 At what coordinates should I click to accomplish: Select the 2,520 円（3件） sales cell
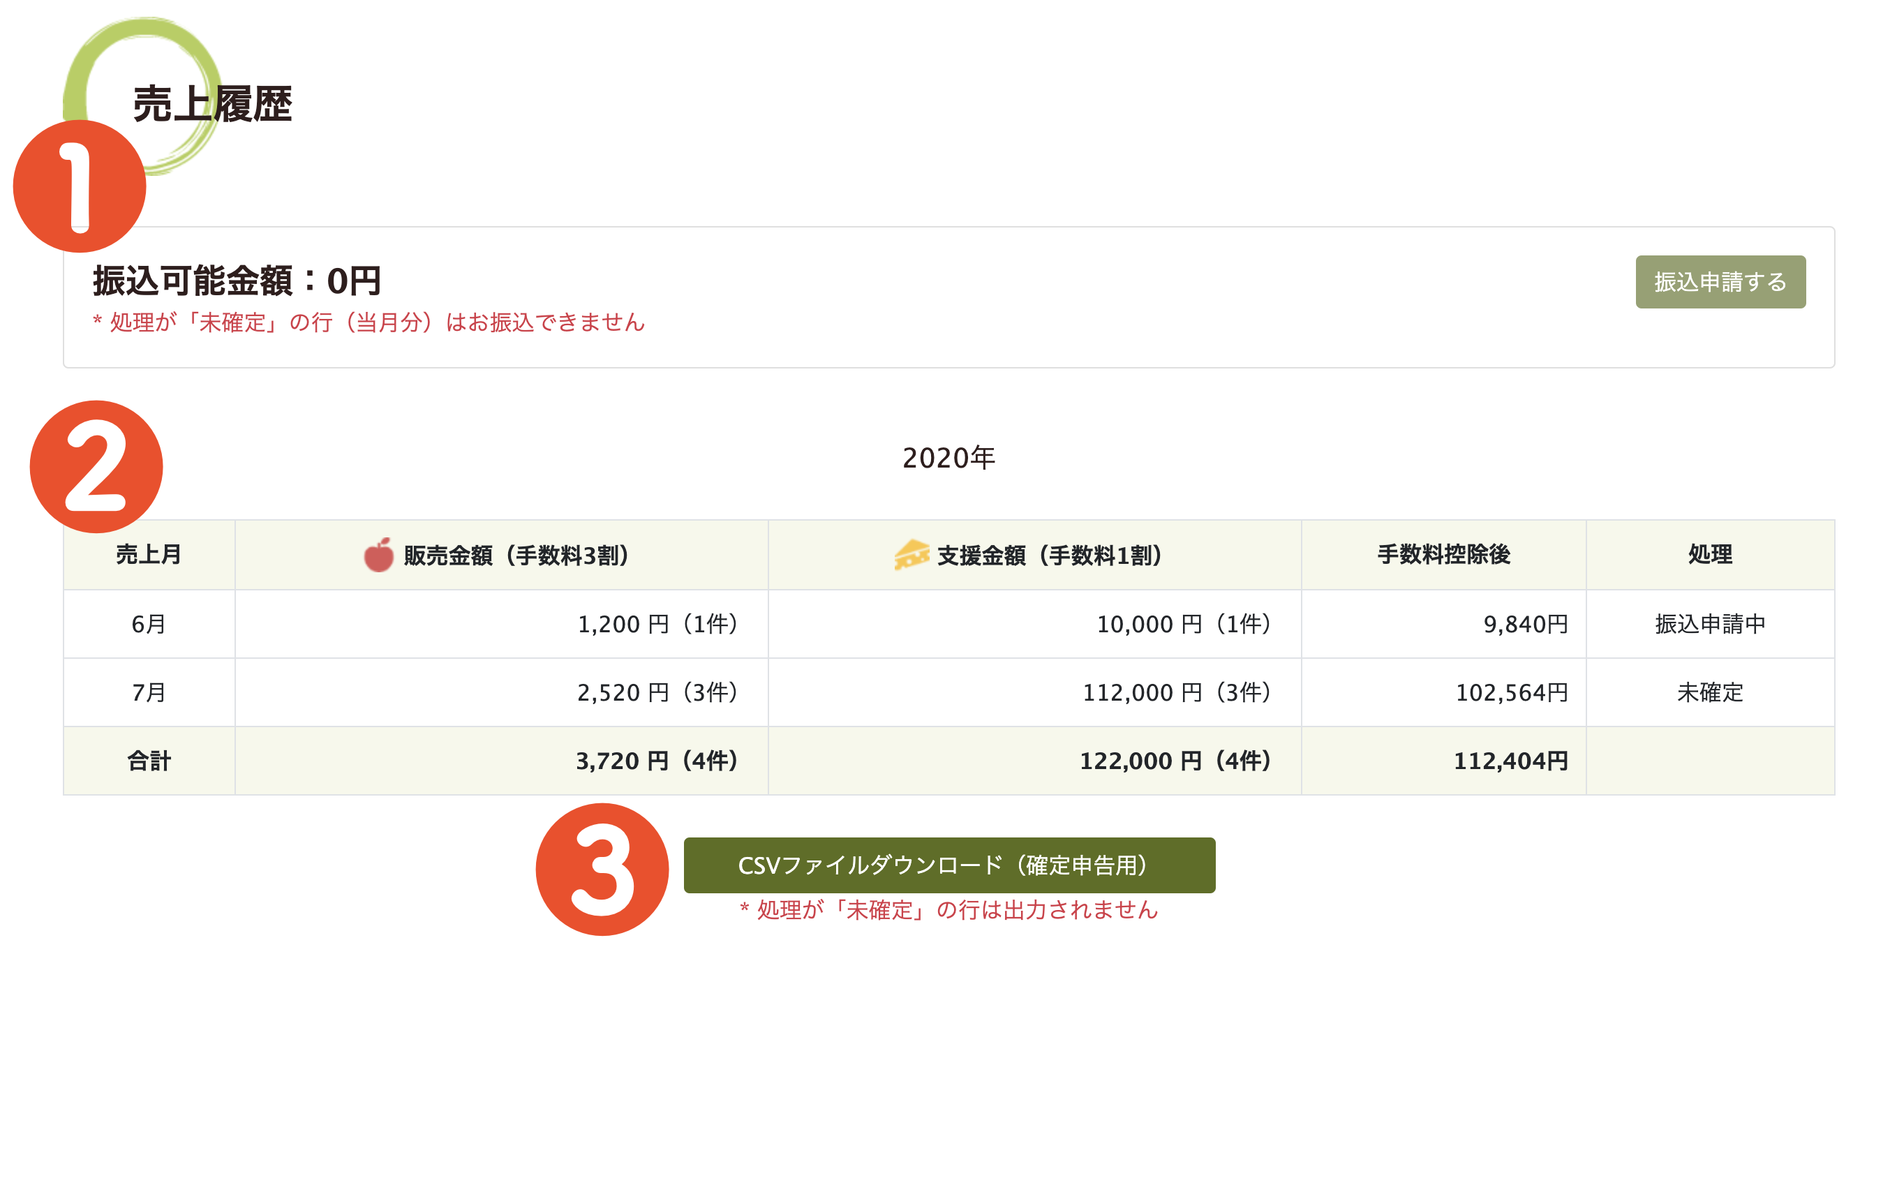pos(502,692)
